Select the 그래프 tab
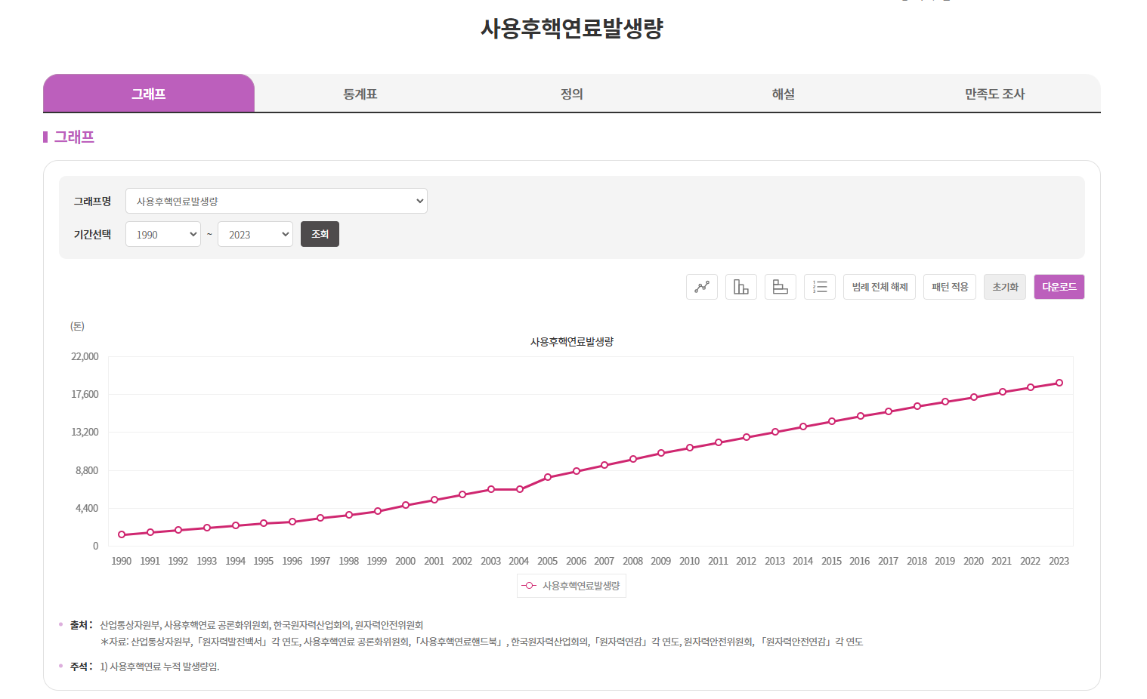Screen dimensions: 1147x699 point(149,94)
